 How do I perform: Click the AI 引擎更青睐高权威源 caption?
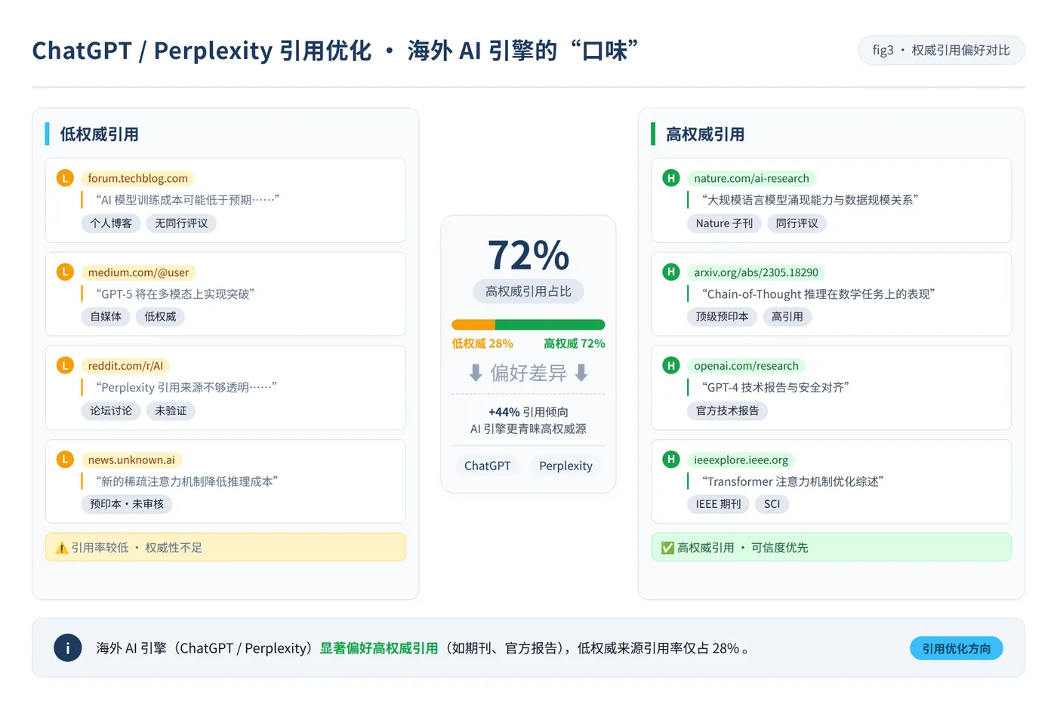click(x=528, y=429)
